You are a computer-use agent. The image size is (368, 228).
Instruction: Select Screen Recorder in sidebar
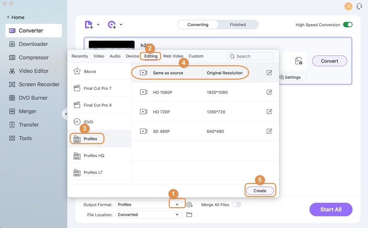point(34,84)
